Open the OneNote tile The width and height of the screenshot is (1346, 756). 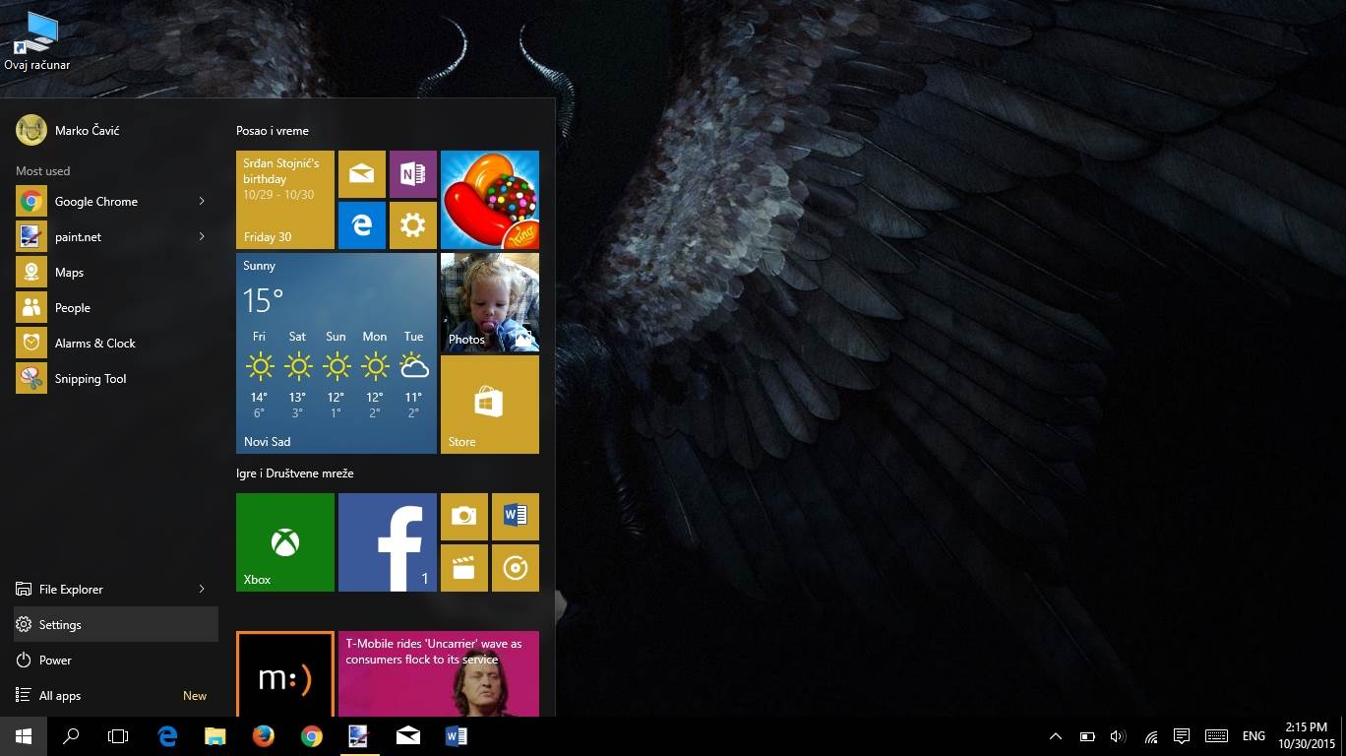click(412, 174)
